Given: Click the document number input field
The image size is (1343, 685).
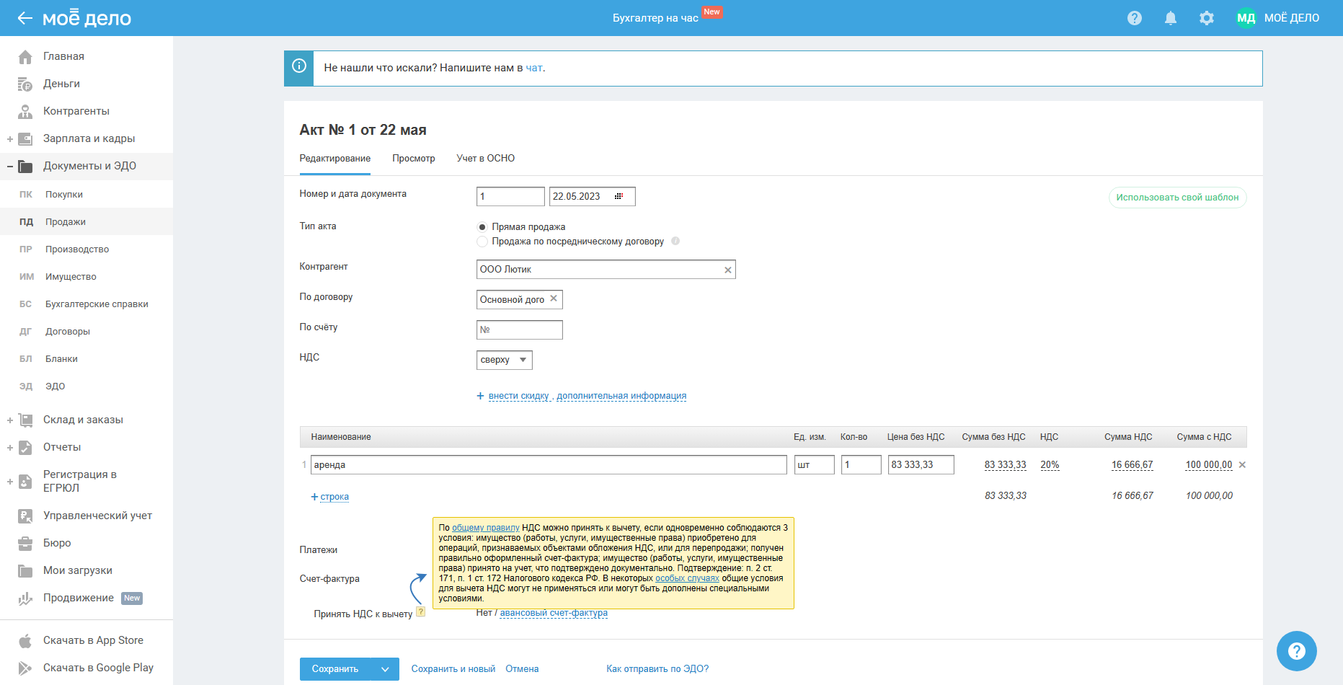Looking at the screenshot, I should coord(510,196).
